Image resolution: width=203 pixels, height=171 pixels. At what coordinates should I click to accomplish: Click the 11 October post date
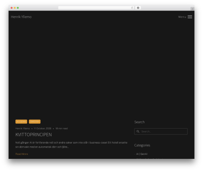(x=43, y=129)
